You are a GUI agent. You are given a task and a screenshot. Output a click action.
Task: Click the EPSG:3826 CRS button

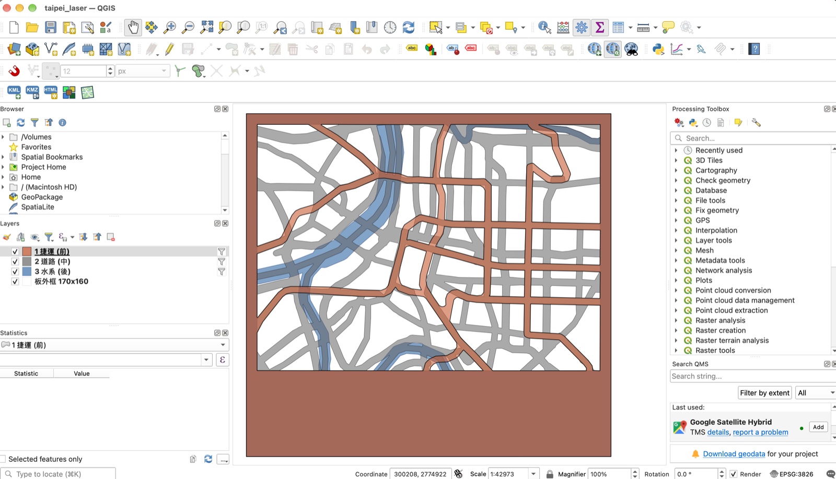[792, 474]
